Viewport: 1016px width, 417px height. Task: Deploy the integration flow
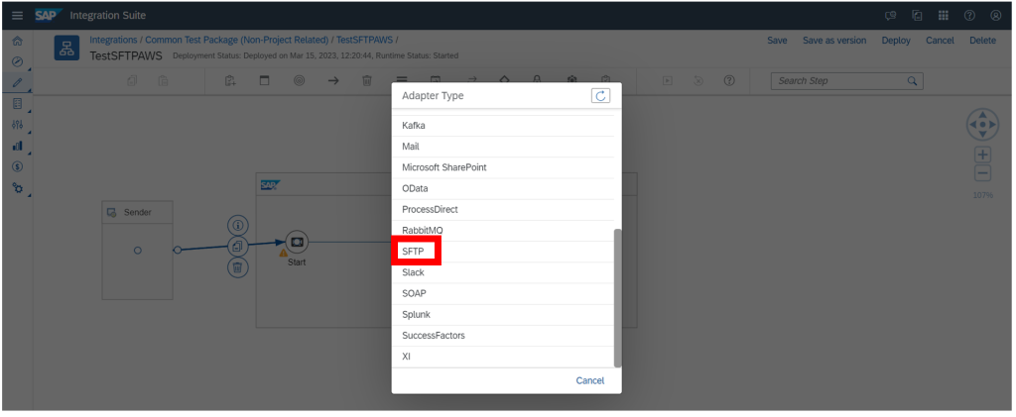(896, 40)
